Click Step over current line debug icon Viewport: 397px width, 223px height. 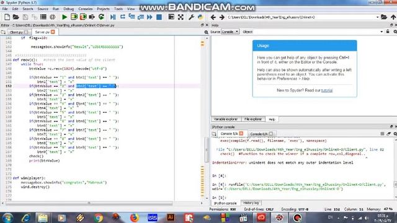point(123,17)
